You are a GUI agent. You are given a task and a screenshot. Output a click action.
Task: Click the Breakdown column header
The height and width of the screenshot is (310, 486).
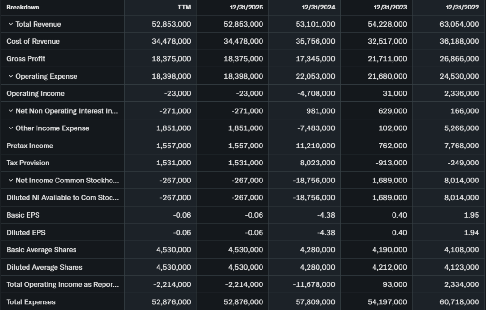coord(23,7)
